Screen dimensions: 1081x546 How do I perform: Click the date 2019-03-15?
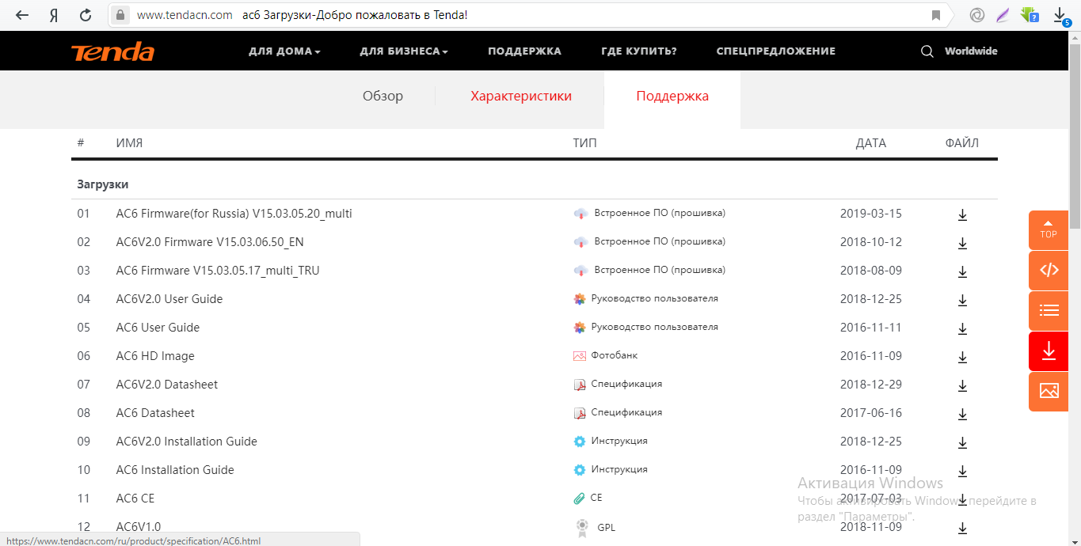point(871,214)
